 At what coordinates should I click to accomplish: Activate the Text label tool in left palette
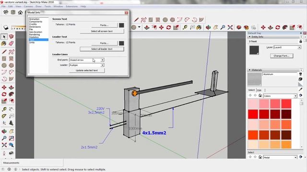pos(12,116)
